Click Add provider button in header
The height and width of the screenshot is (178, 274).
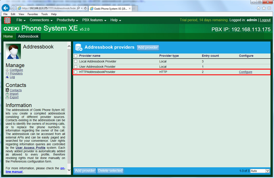(148, 48)
